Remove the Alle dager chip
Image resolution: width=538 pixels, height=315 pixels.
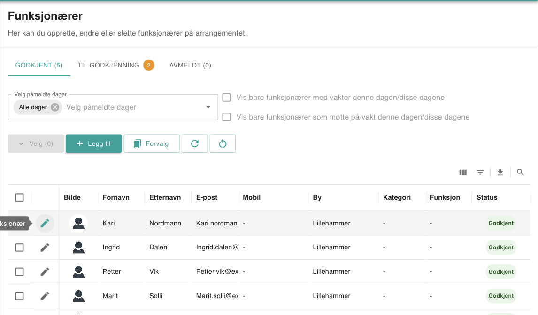[x=55, y=107]
